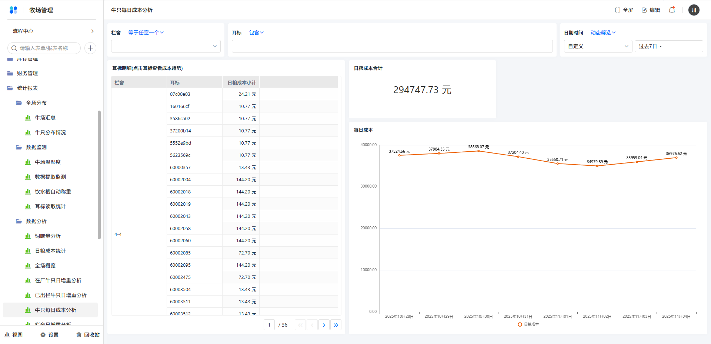This screenshot has width=711, height=344.
Task: Open the 动态筛选 date filter dropdown
Action: (603, 33)
